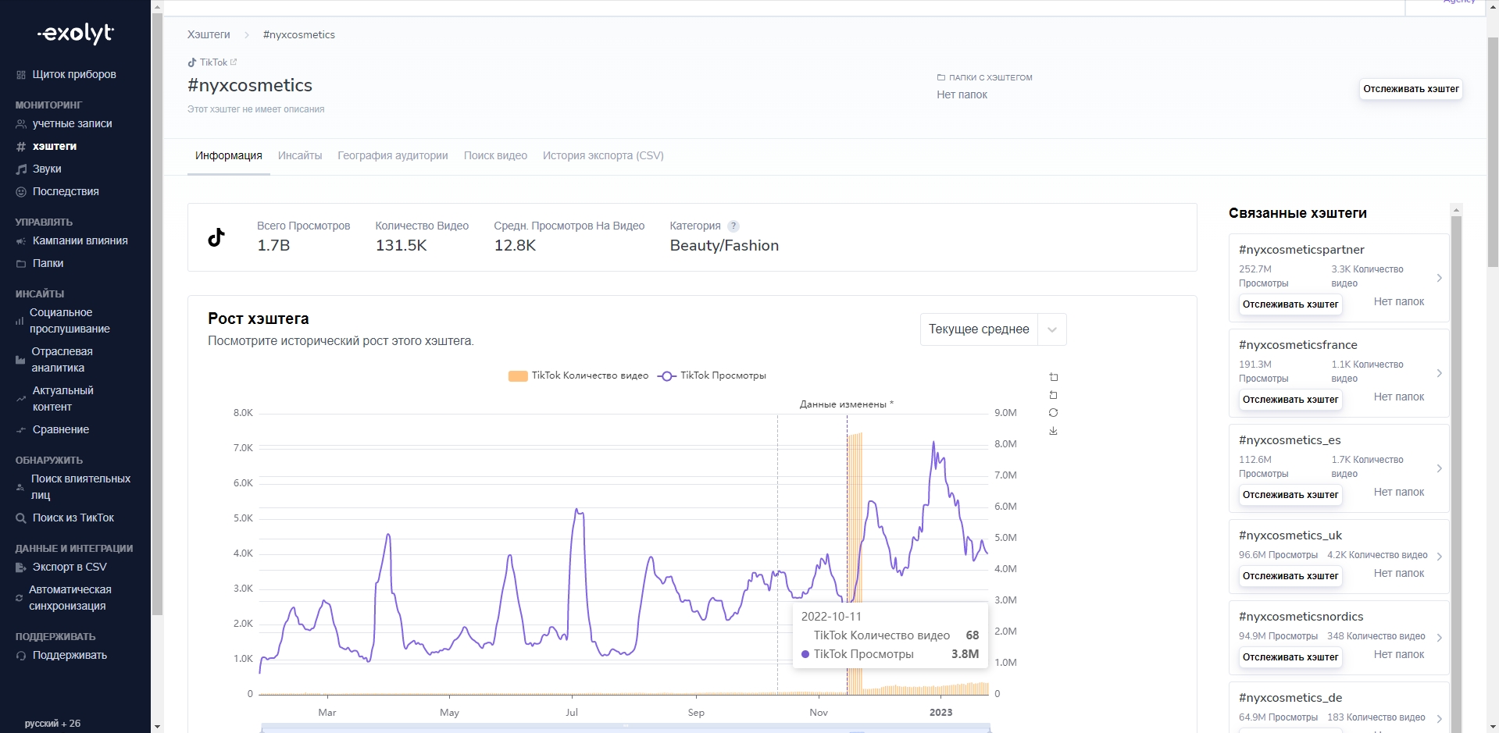Click the chart zoom reset icon
The image size is (1499, 733).
[1053, 395]
